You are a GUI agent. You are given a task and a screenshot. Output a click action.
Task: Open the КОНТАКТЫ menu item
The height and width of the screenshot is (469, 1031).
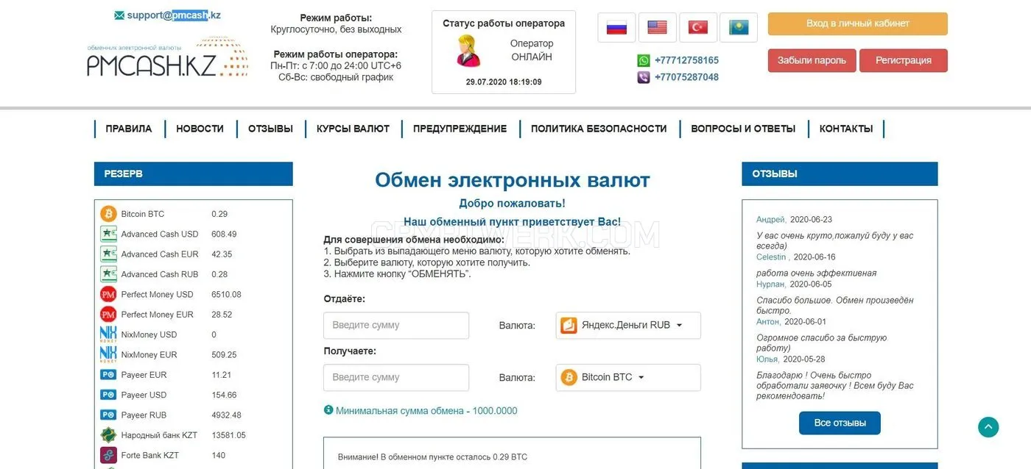click(846, 129)
